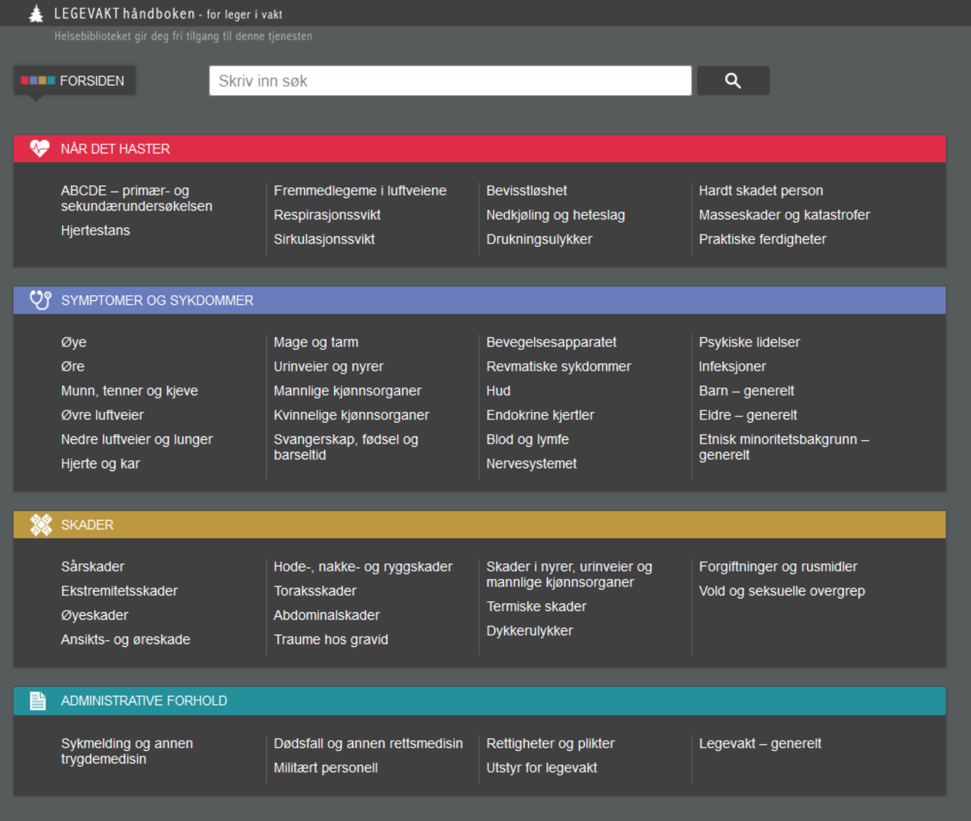Image resolution: width=971 pixels, height=821 pixels.
Task: Open the Når det haster section header
Action: coord(115,149)
